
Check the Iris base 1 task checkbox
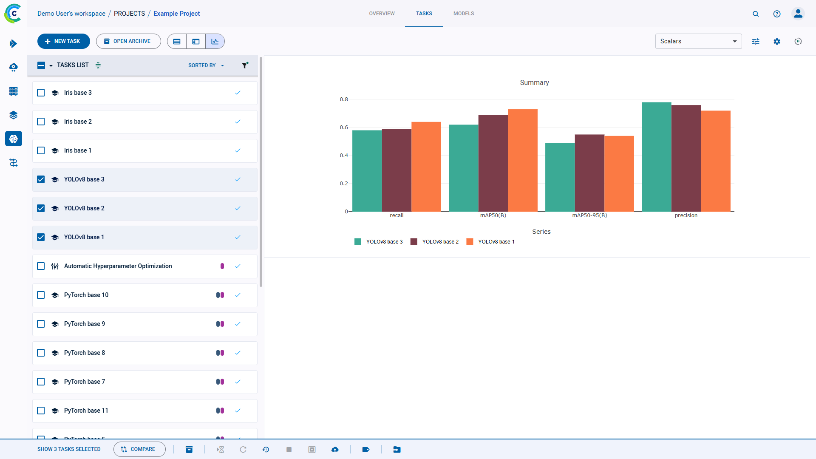[x=41, y=150]
